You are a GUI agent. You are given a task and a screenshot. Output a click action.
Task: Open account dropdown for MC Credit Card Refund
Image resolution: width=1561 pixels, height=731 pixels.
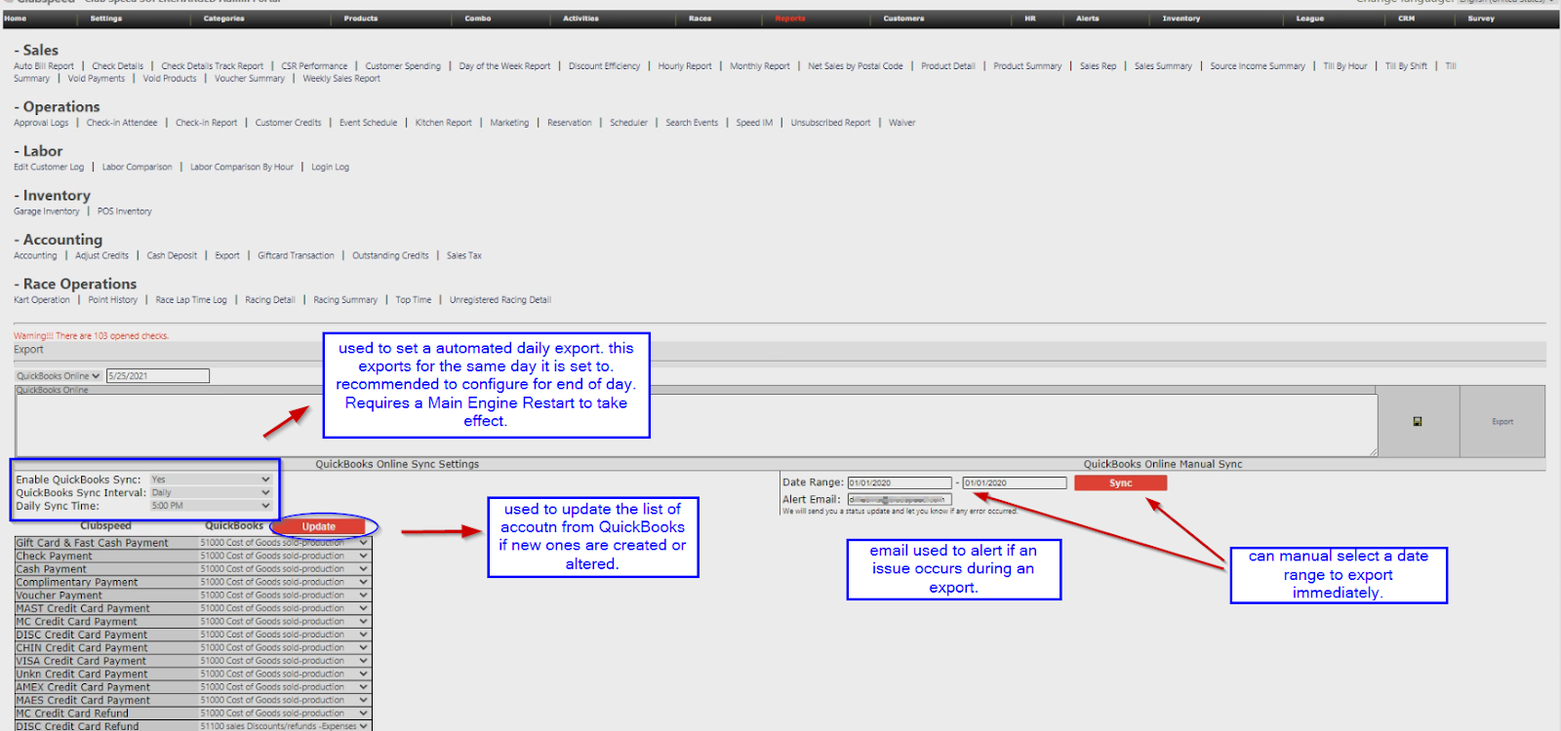pyautogui.click(x=285, y=713)
